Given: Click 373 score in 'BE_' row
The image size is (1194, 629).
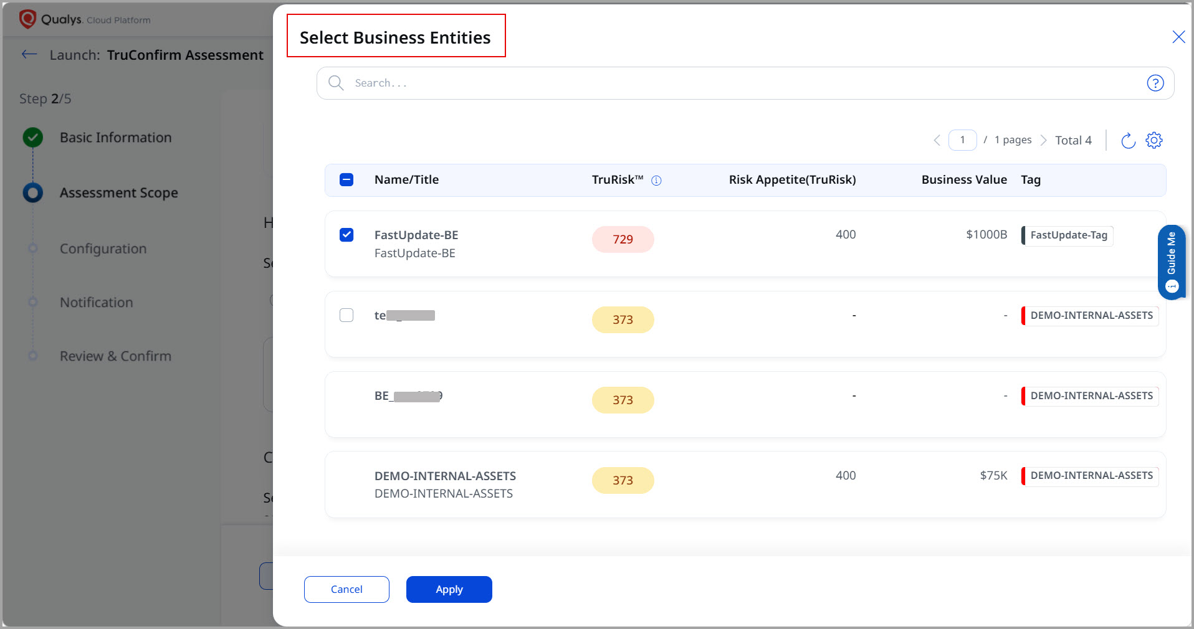Looking at the screenshot, I should point(623,400).
